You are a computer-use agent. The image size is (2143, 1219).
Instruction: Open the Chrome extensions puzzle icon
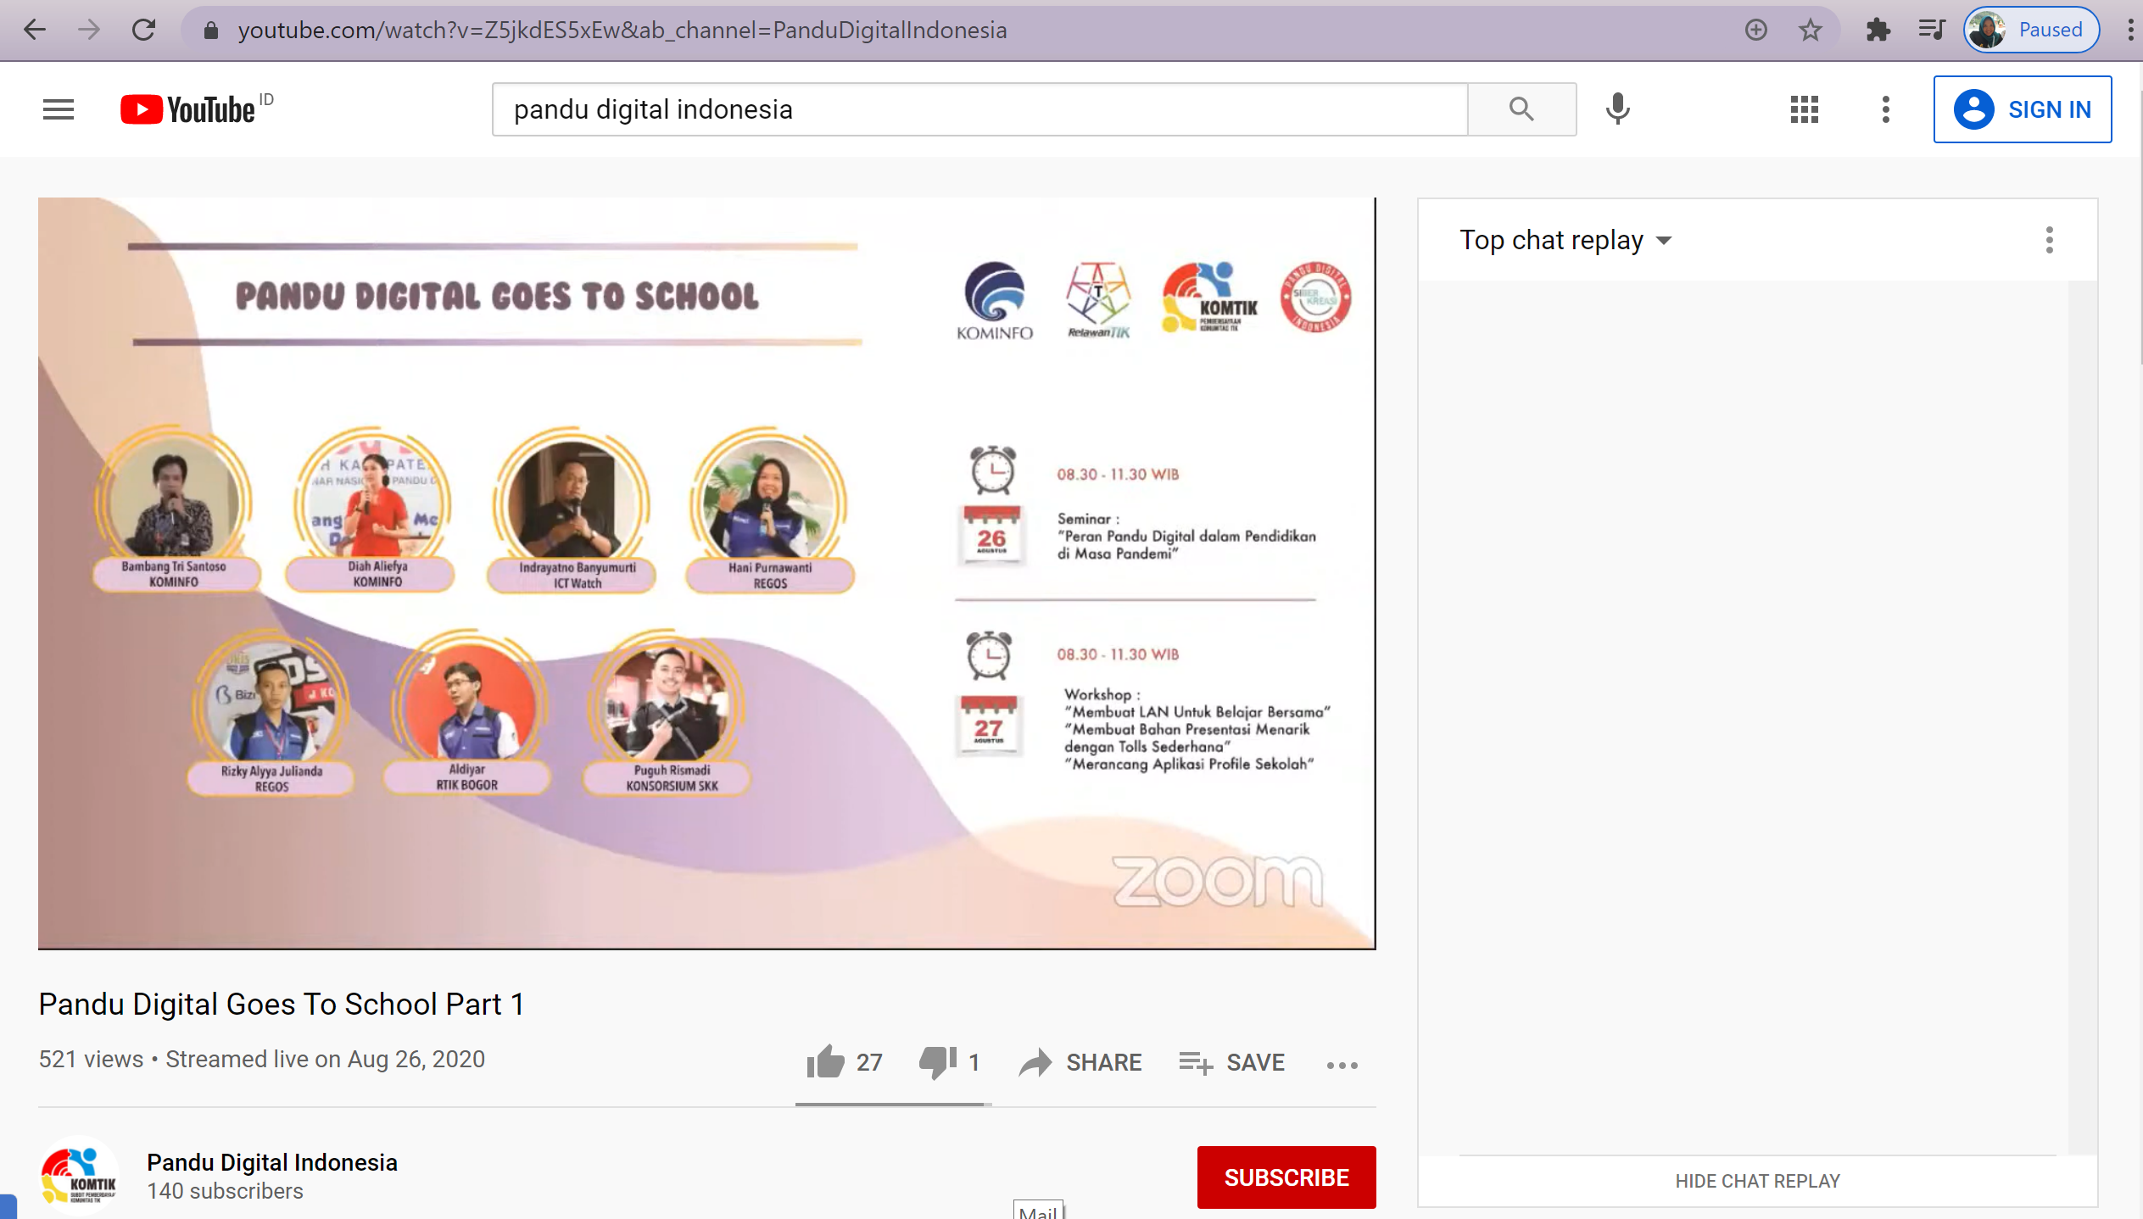[x=1878, y=31]
